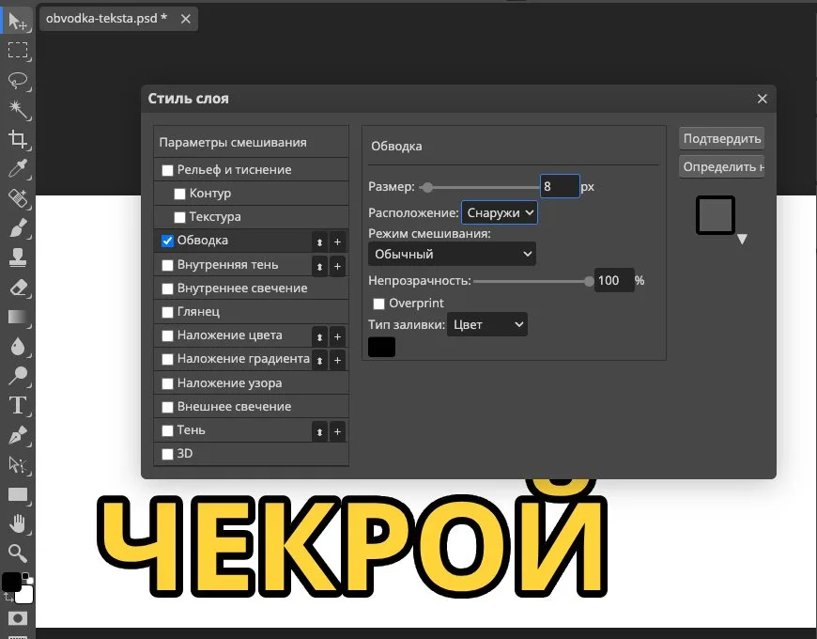Enable the Внешнее свечение checkbox
Image resolution: width=817 pixels, height=639 pixels.
(167, 407)
